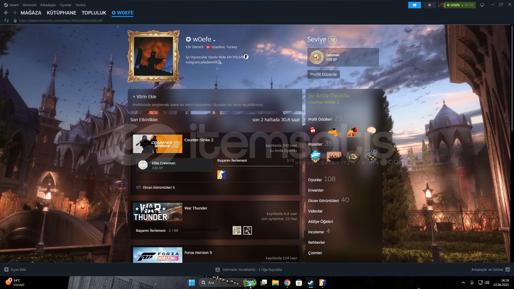Viewport: 514px width, 289px height.
Task: Click the URL address field
Action: (x=61, y=21)
